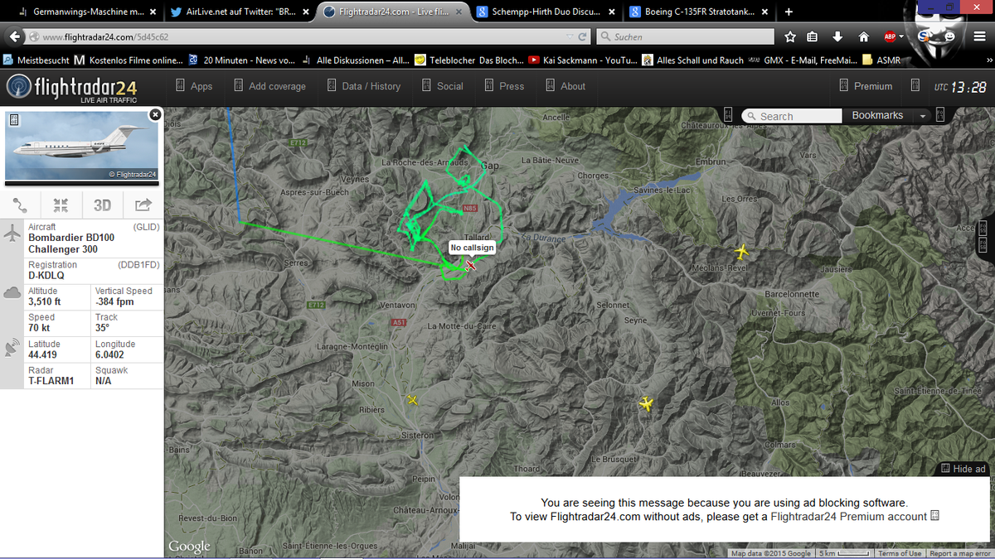Click the map Search field
Image resolution: width=995 pixels, height=559 pixels.
coord(792,116)
